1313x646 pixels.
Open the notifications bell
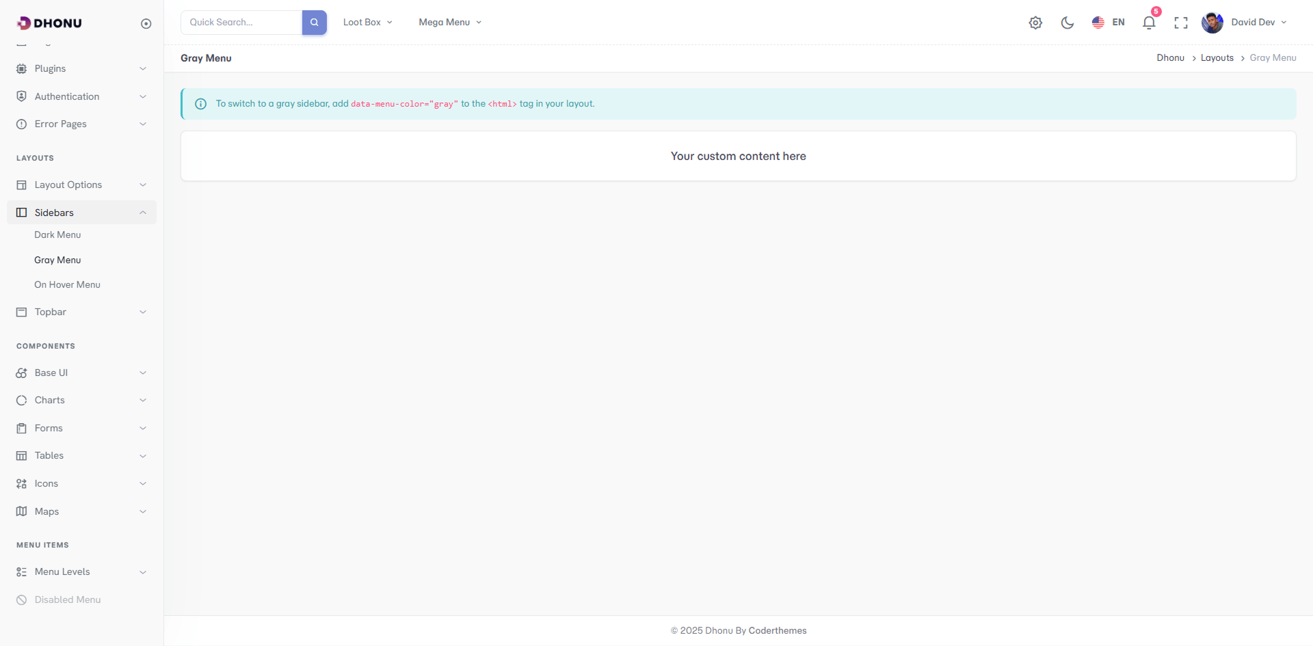pos(1149,23)
